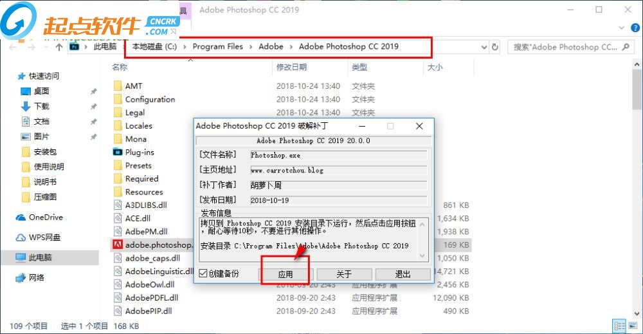Open 桌面 in quick access sidebar
This screenshot has width=643, height=334.
[41, 91]
